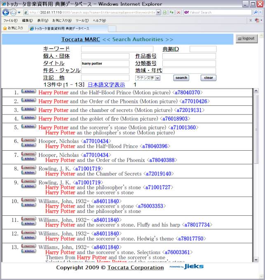Click the PDF toolbar icon near menu bar
The image size is (265, 280).
(257, 20)
